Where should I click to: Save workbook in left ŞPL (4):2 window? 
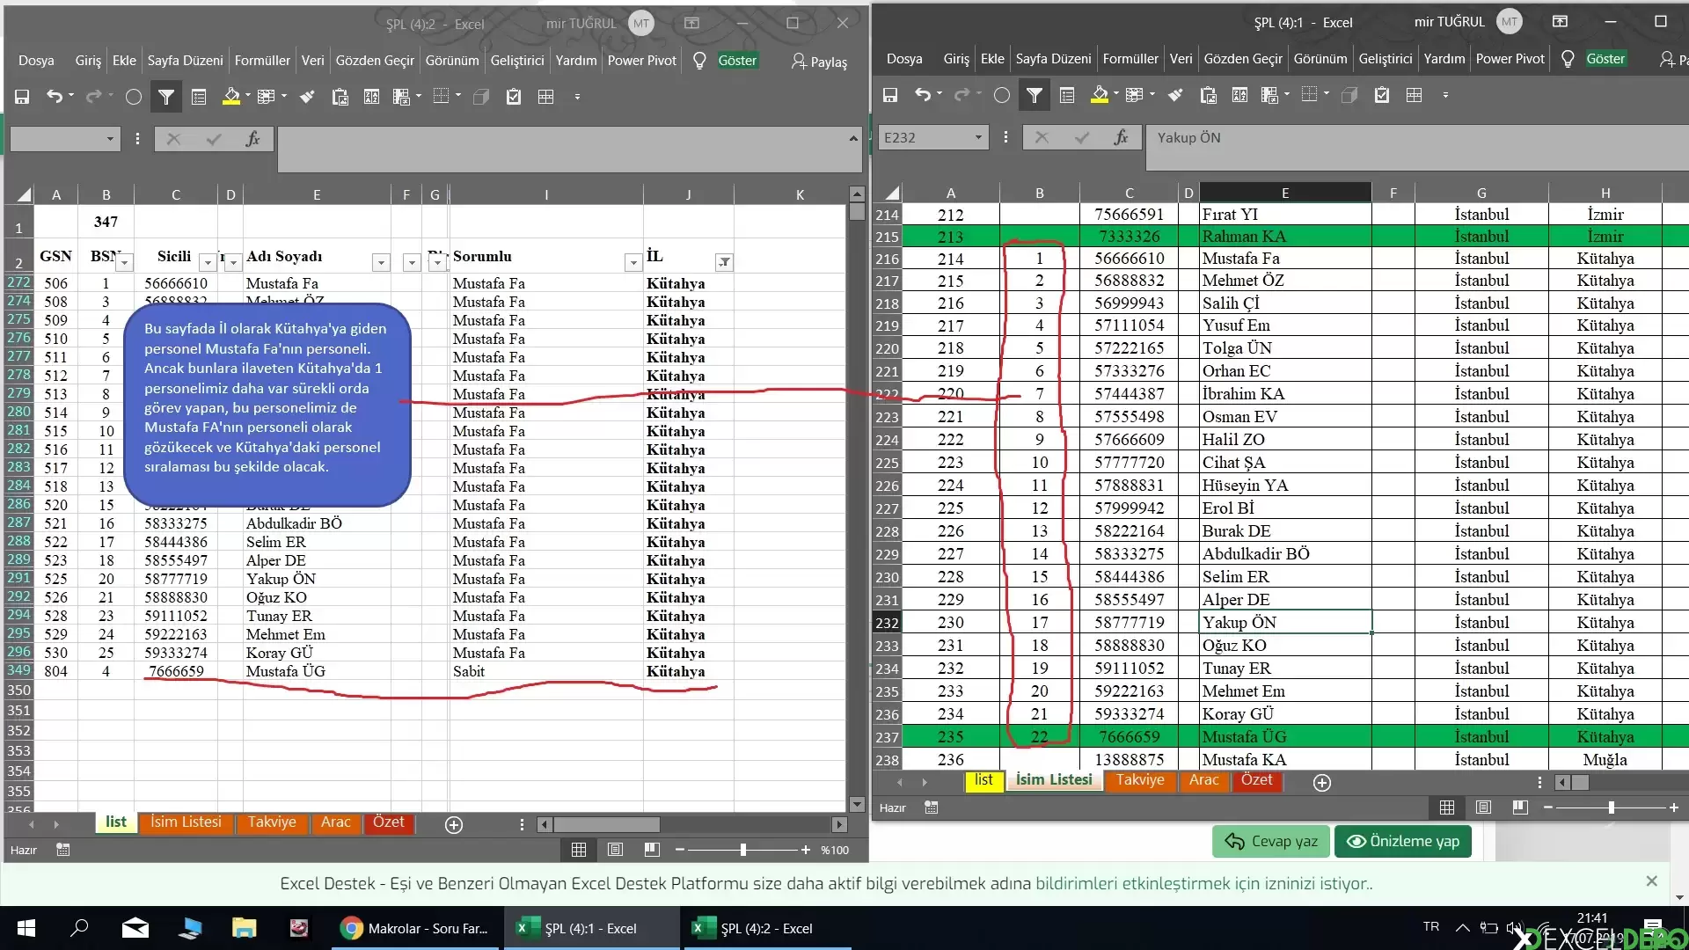22,97
